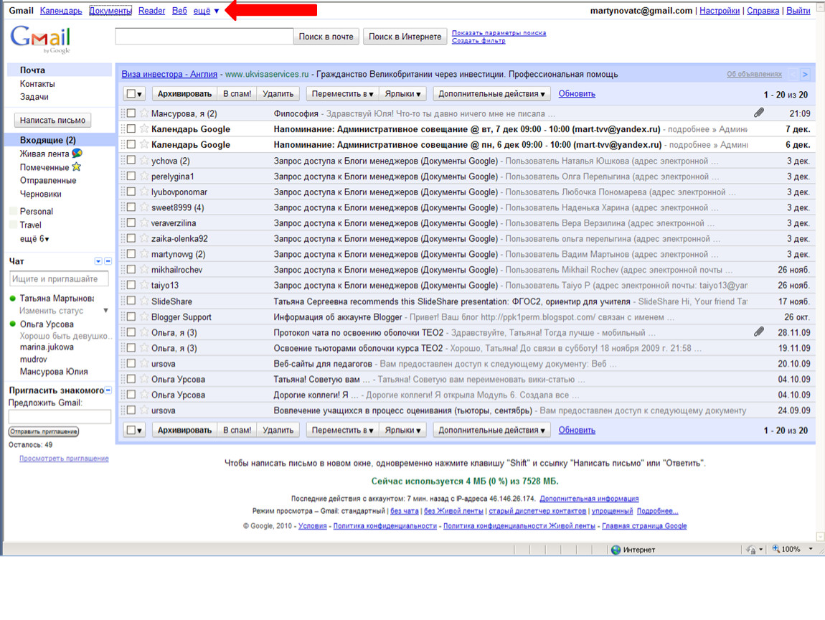Click the top Архивировать button
The width and height of the screenshot is (825, 620).
pyautogui.click(x=184, y=94)
